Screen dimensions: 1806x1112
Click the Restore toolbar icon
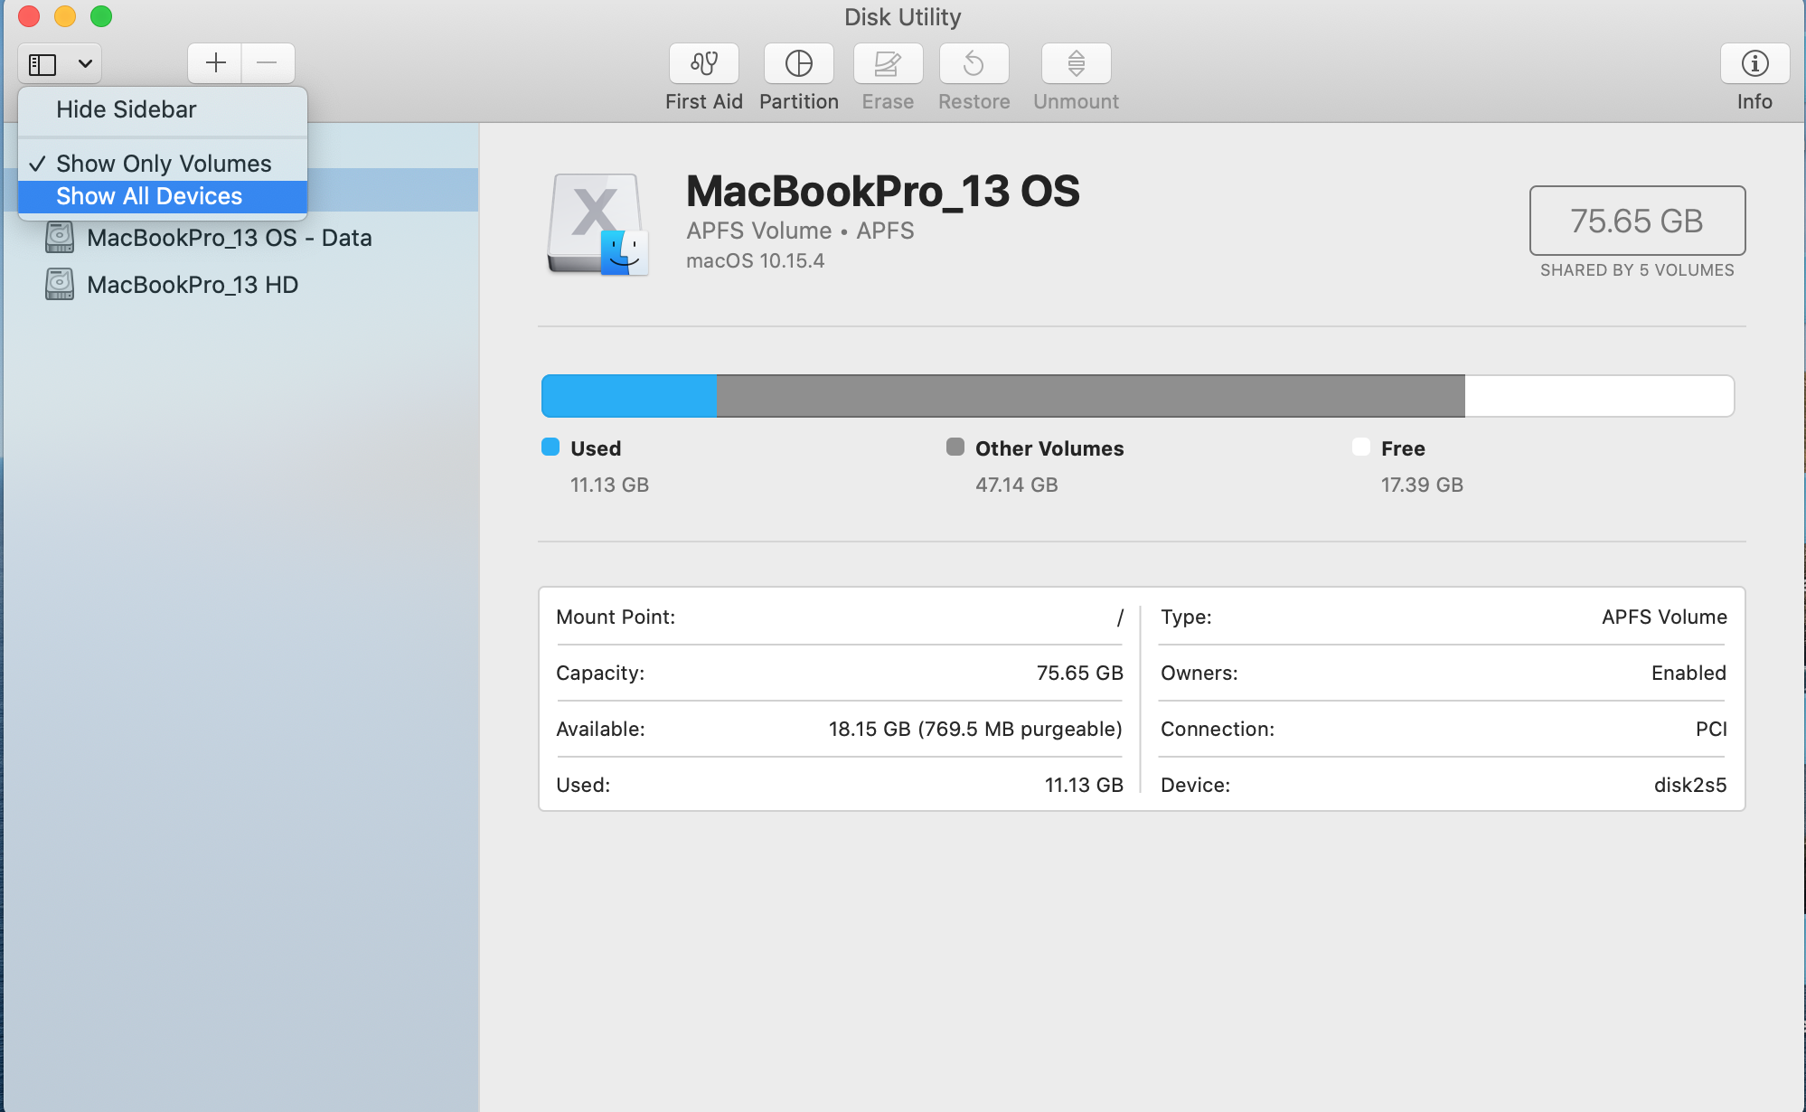(974, 63)
